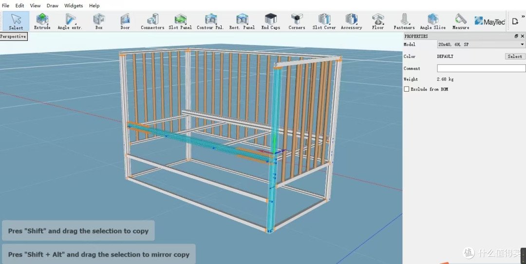Select the Contour Pnl. tool

click(210, 21)
